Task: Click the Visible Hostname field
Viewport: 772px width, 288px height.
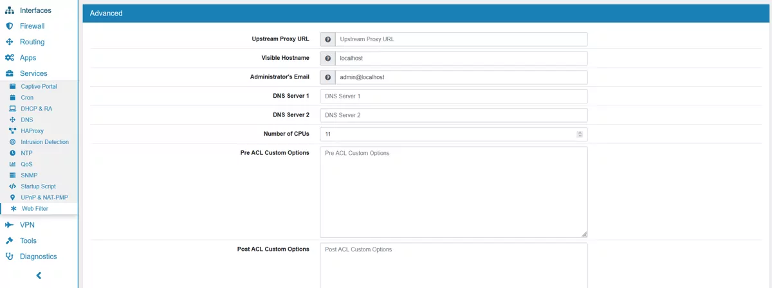Action: (x=461, y=58)
